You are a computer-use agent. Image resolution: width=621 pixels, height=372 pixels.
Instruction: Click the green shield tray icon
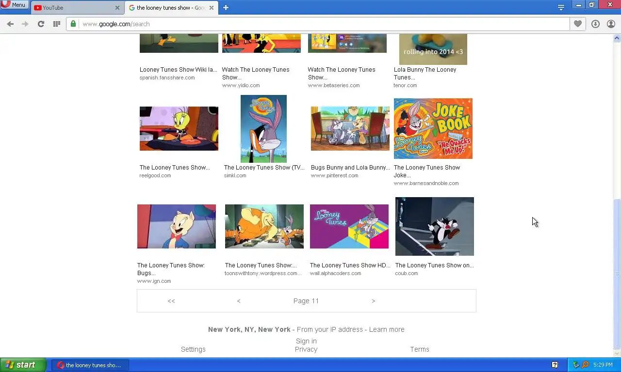pyautogui.click(x=576, y=365)
